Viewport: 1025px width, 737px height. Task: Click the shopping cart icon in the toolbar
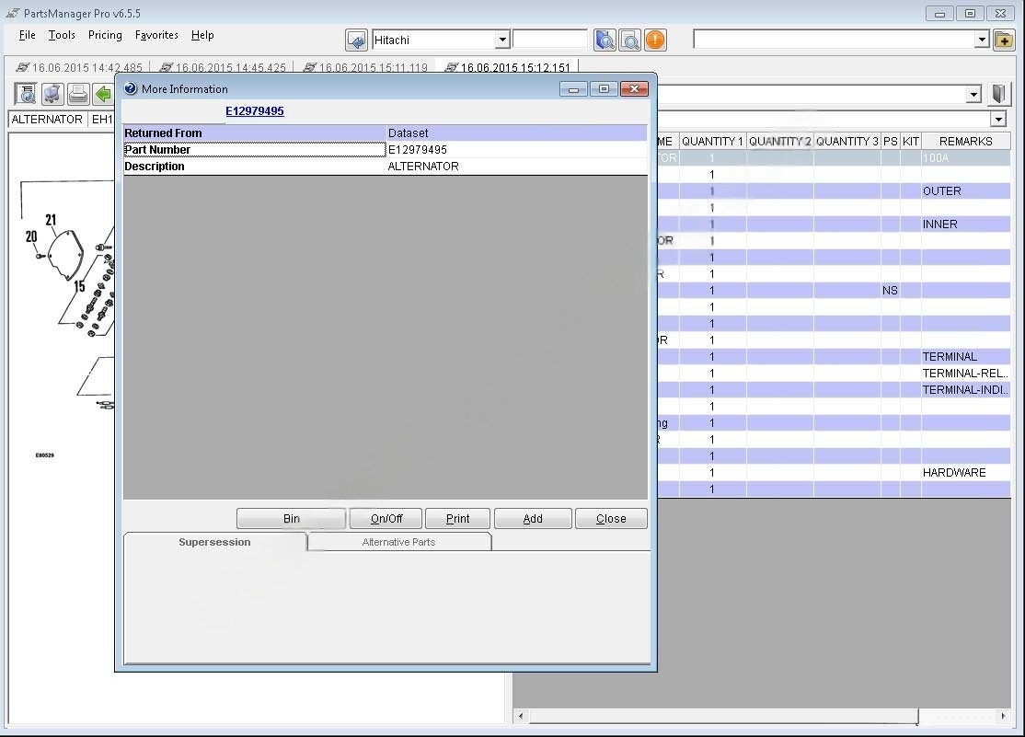click(x=52, y=94)
